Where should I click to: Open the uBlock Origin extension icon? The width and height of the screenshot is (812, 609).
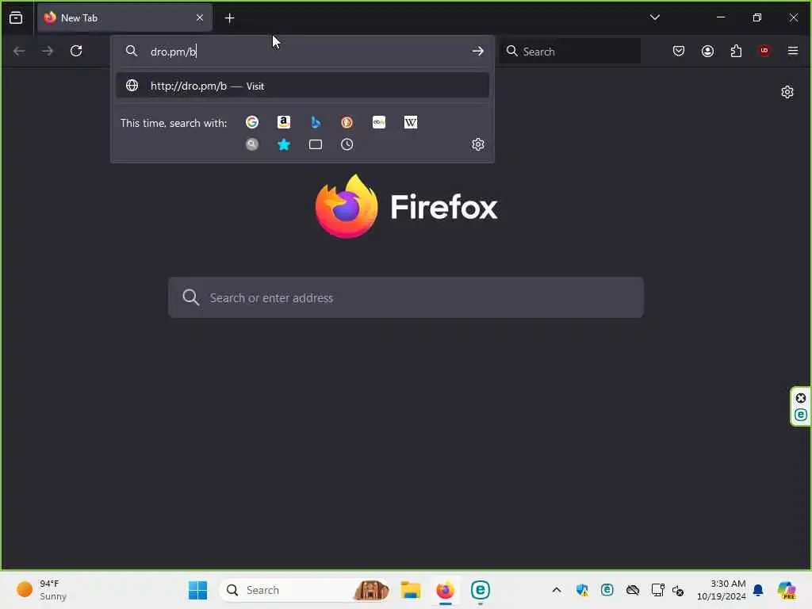pos(764,51)
